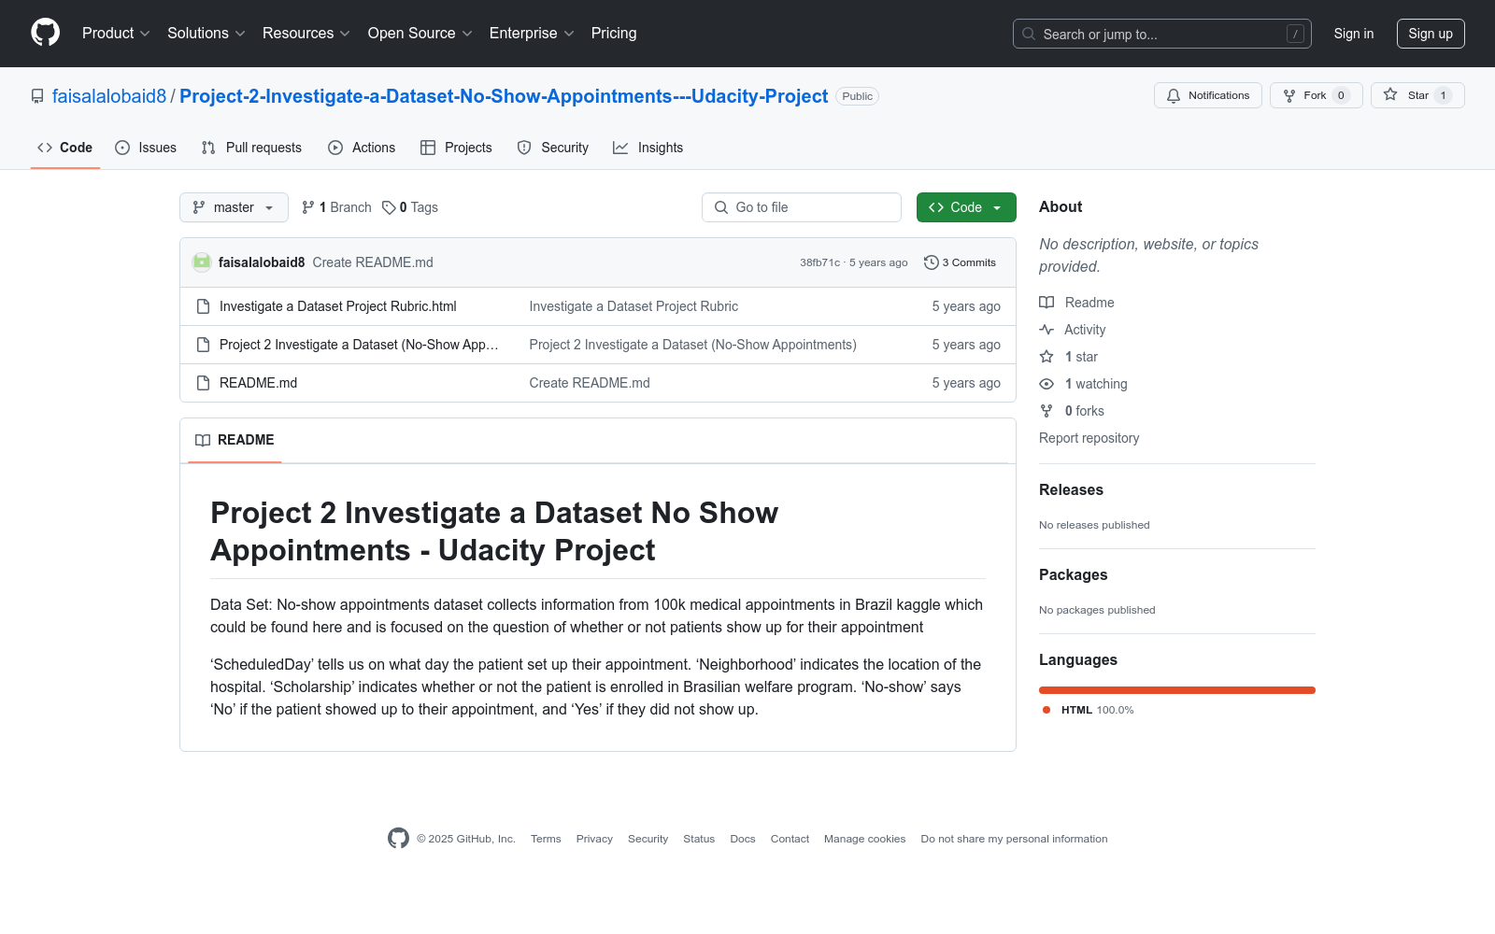1495x934 pixels.
Task: Open the master branch selector dropdown
Action: [234, 207]
